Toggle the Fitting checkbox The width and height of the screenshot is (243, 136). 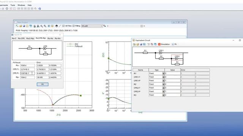[x=74, y=26]
